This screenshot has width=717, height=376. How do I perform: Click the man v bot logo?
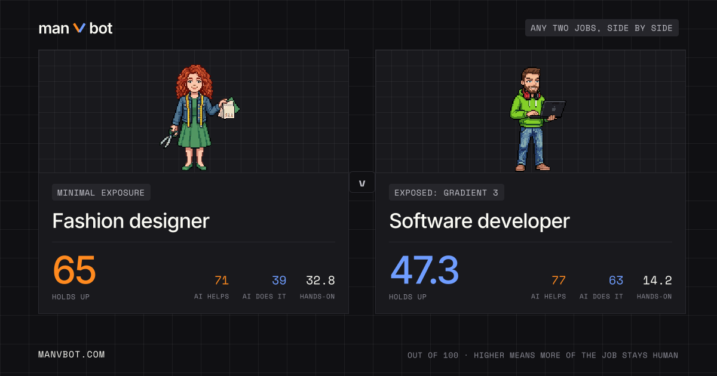(x=75, y=28)
